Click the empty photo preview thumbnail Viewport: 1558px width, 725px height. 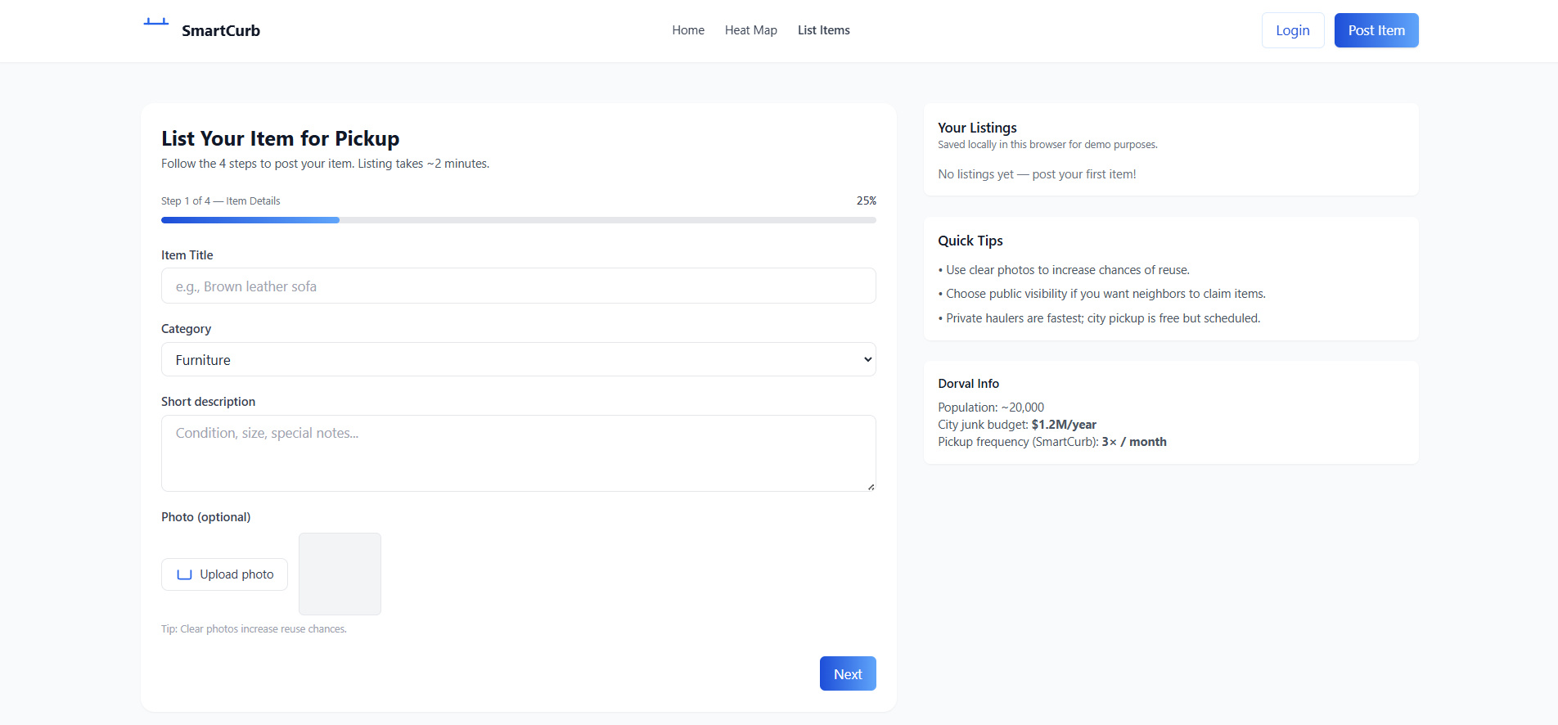[x=340, y=574]
